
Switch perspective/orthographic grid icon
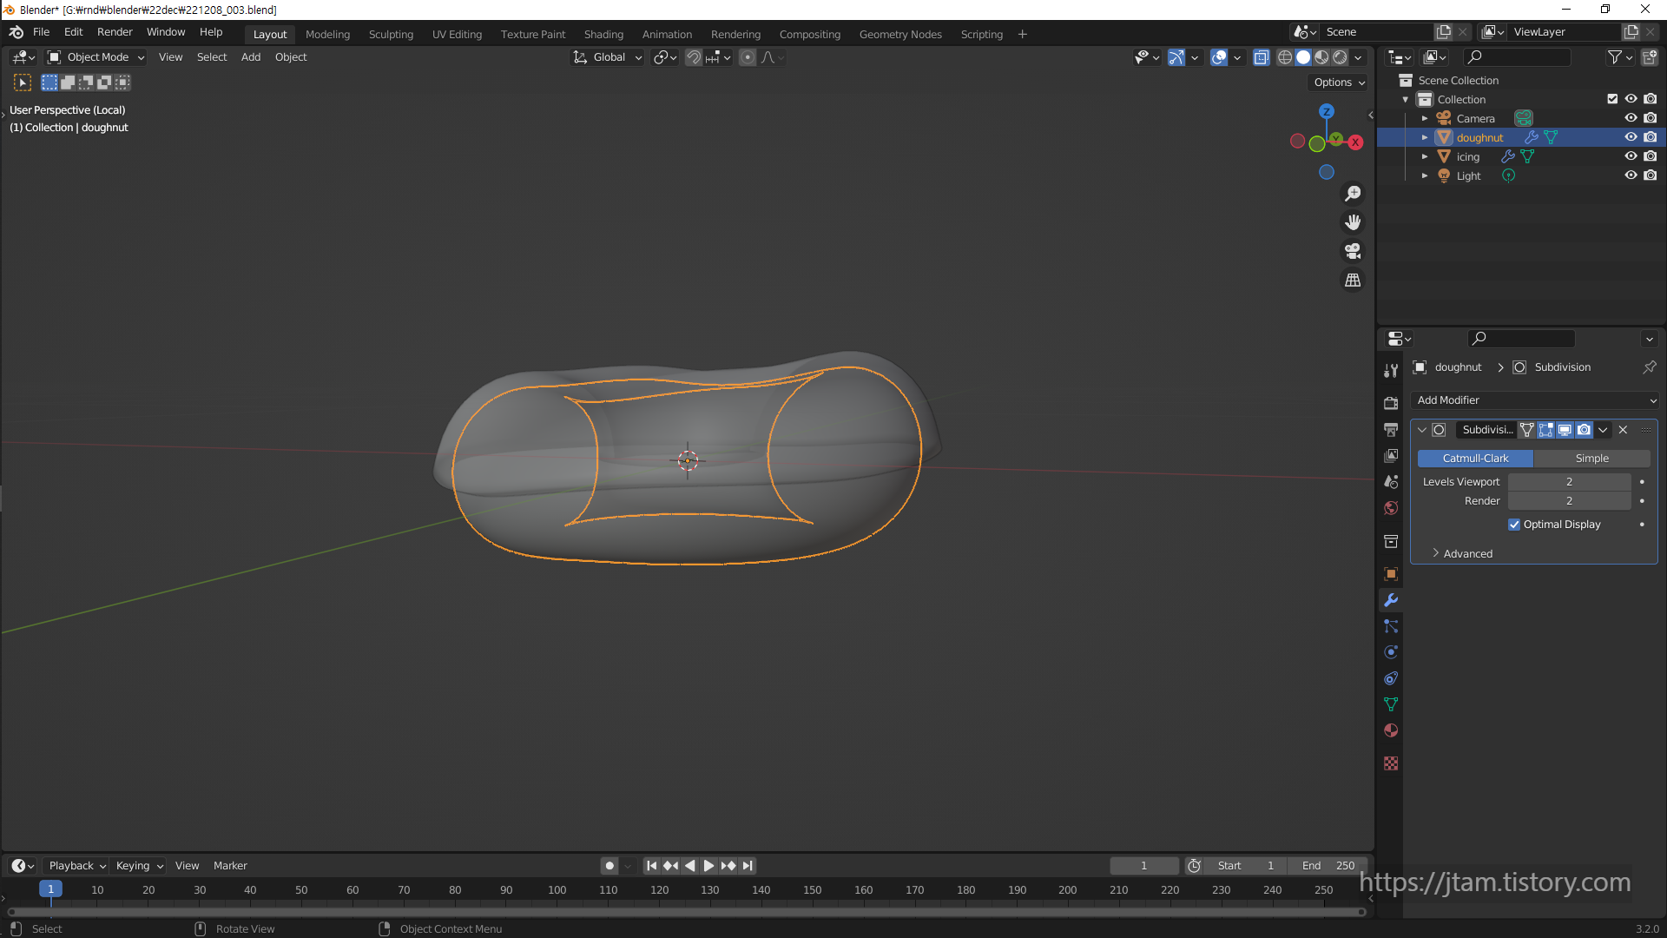(x=1353, y=280)
